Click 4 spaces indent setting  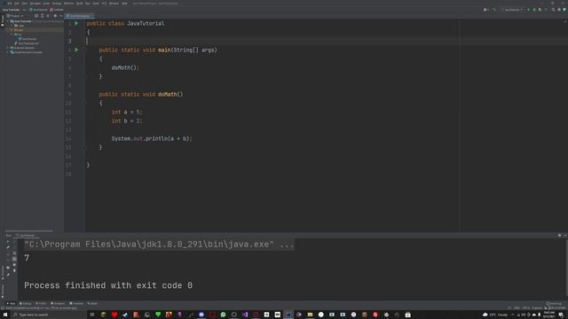[537, 307]
